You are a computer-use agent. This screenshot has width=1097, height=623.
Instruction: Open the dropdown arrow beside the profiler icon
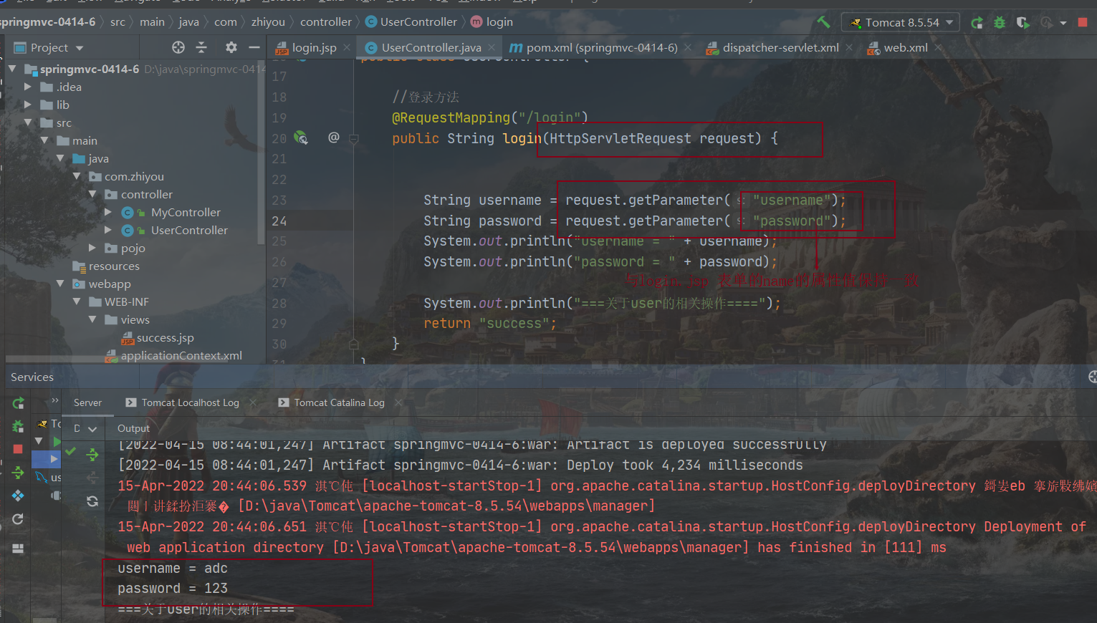click(x=1063, y=23)
